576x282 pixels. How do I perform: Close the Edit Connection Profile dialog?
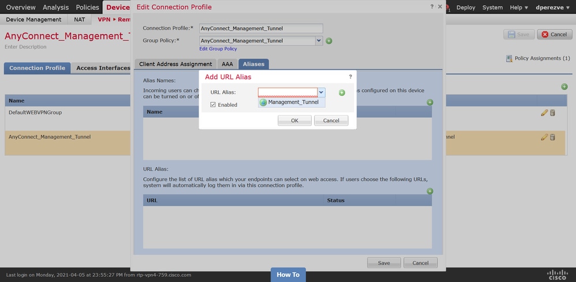pyautogui.click(x=440, y=6)
